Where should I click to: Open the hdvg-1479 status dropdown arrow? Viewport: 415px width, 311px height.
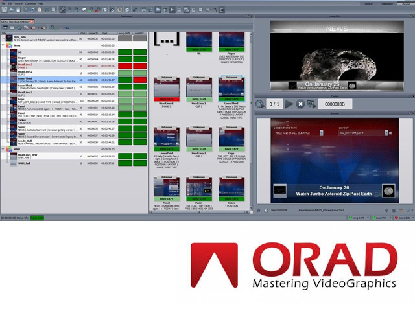pos(368,218)
